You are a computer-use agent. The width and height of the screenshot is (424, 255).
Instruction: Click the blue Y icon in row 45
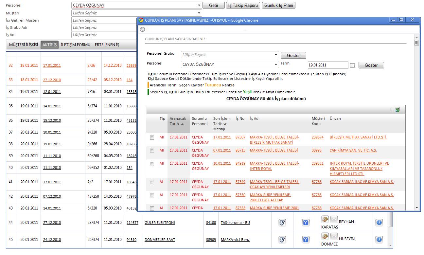(306, 240)
